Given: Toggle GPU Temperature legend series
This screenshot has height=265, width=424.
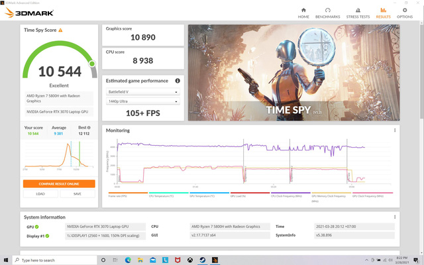Looking at the screenshot, I should click(x=209, y=195).
